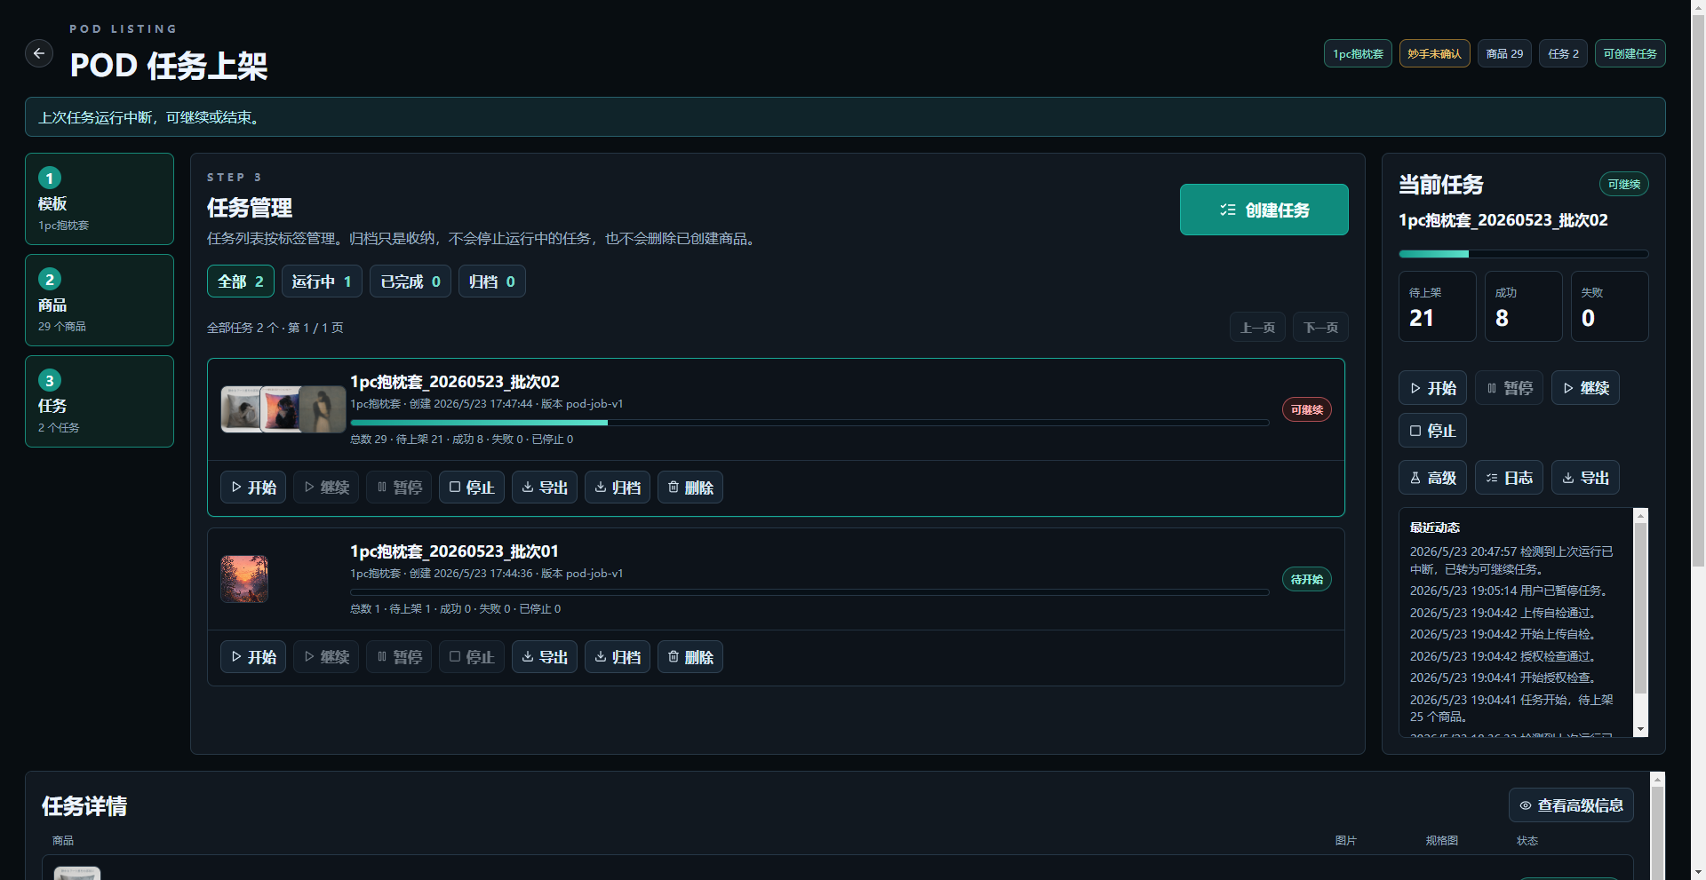Screen dimensions: 1706x880
Task: Click the 上一页 pagination button
Action: [x=1257, y=328]
